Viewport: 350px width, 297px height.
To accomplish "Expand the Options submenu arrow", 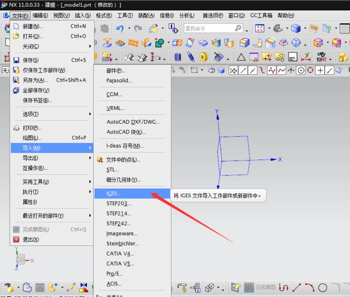I will [90, 114].
